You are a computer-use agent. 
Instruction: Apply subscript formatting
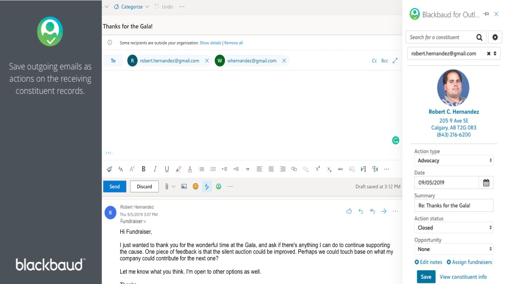coord(329,169)
